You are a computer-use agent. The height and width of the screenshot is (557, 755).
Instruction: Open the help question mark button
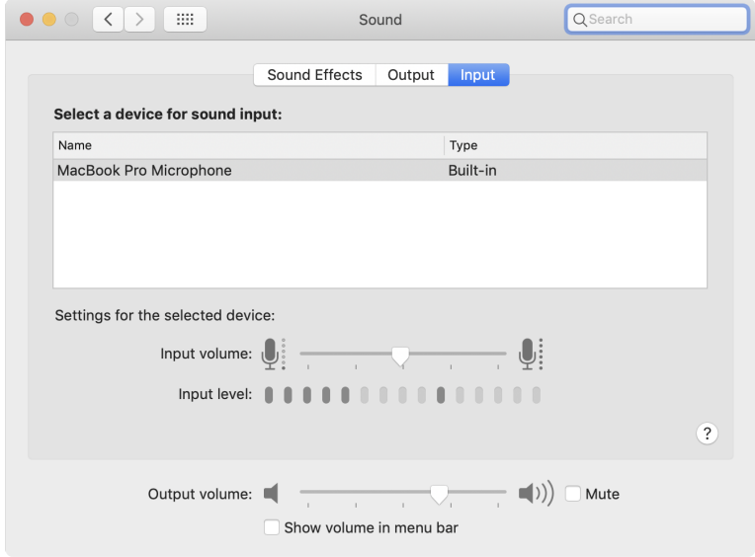pyautogui.click(x=707, y=434)
